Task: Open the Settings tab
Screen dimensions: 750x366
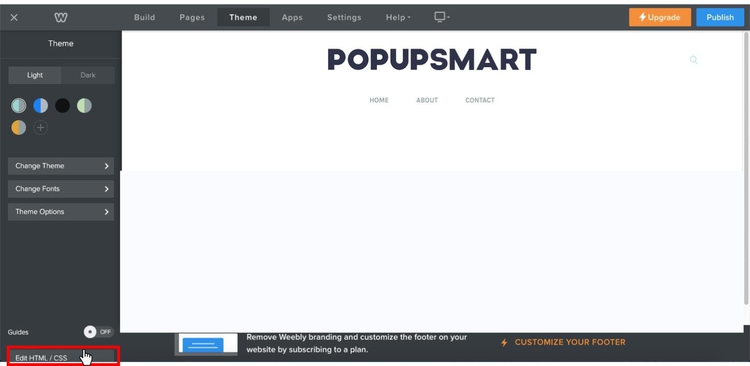Action: [x=344, y=17]
